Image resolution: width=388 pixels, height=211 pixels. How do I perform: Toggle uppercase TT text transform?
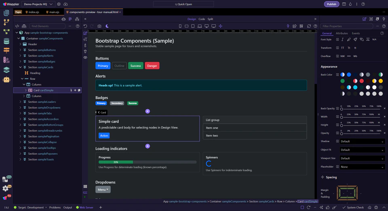coord(342,48)
